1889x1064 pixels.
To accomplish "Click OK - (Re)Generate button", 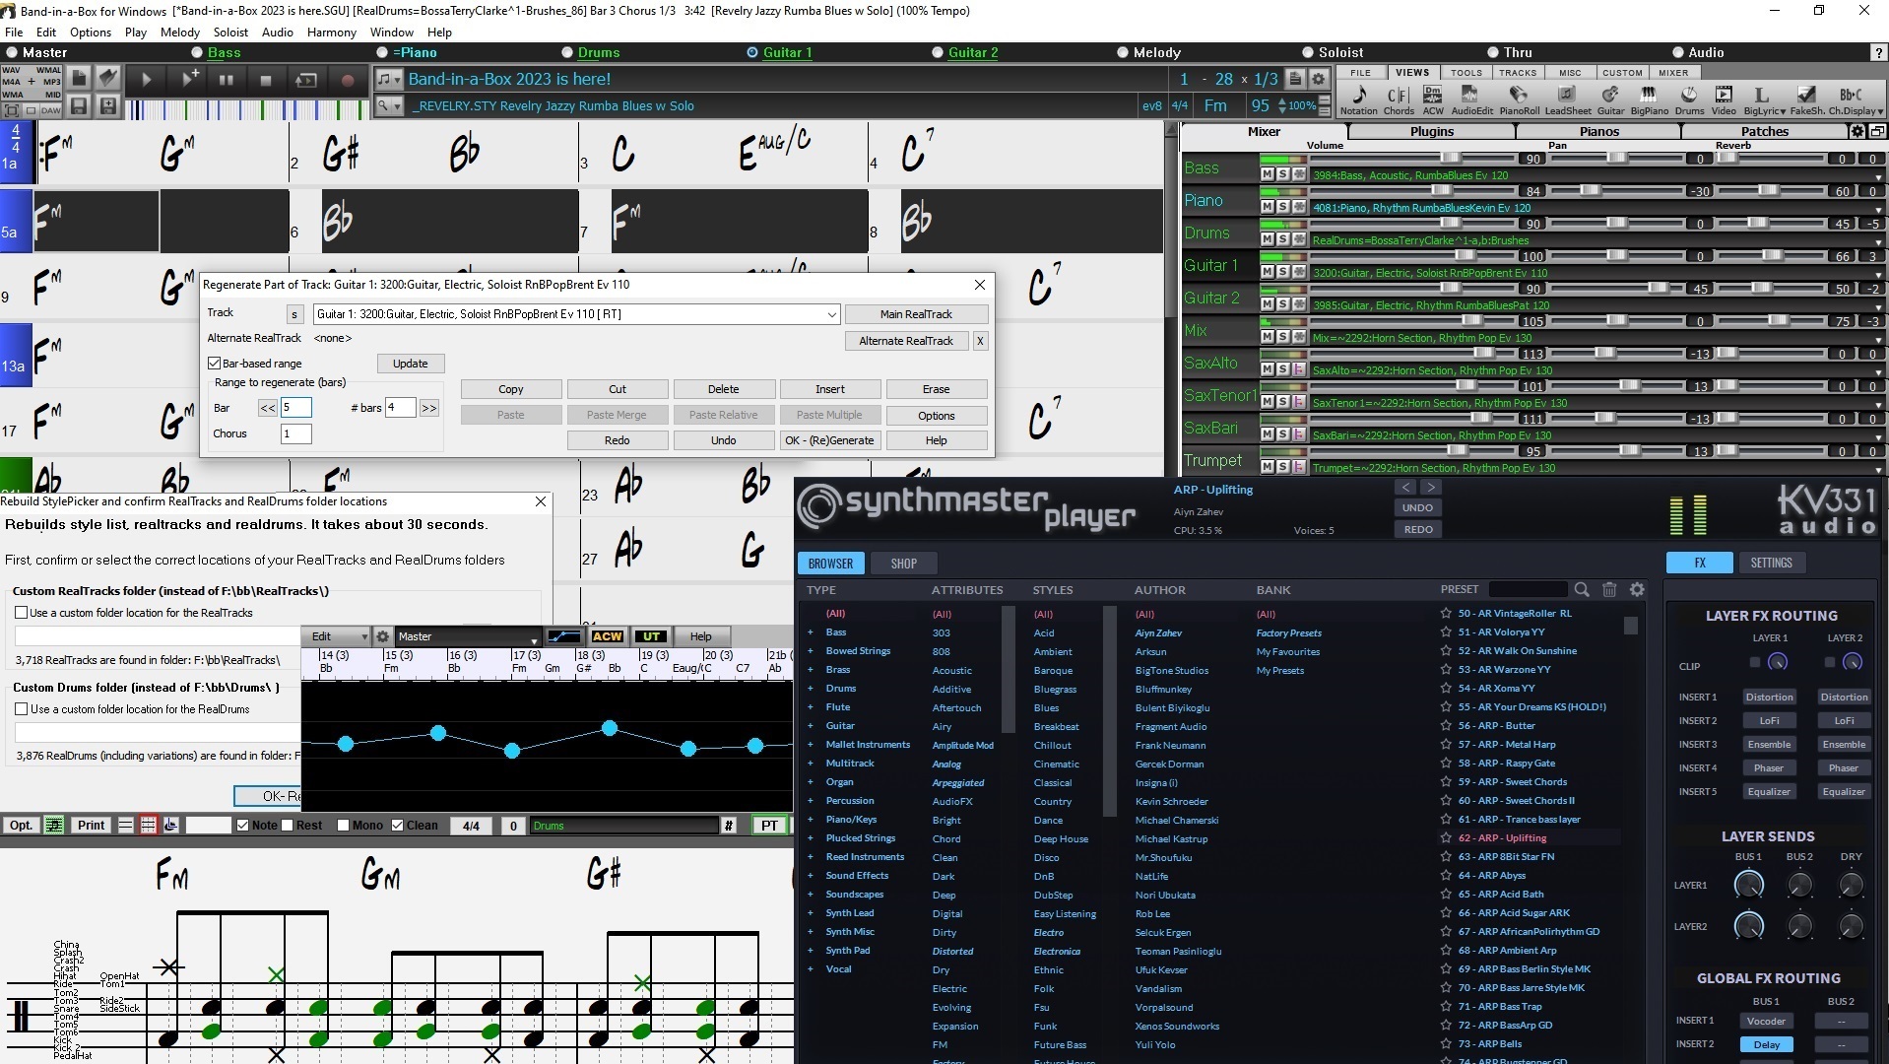I will coord(829,440).
